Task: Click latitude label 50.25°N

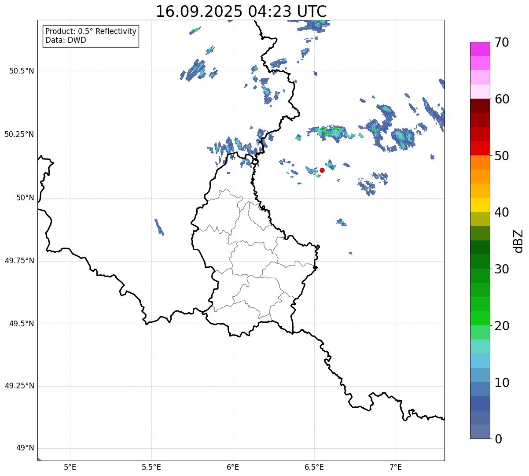Action: [19, 134]
